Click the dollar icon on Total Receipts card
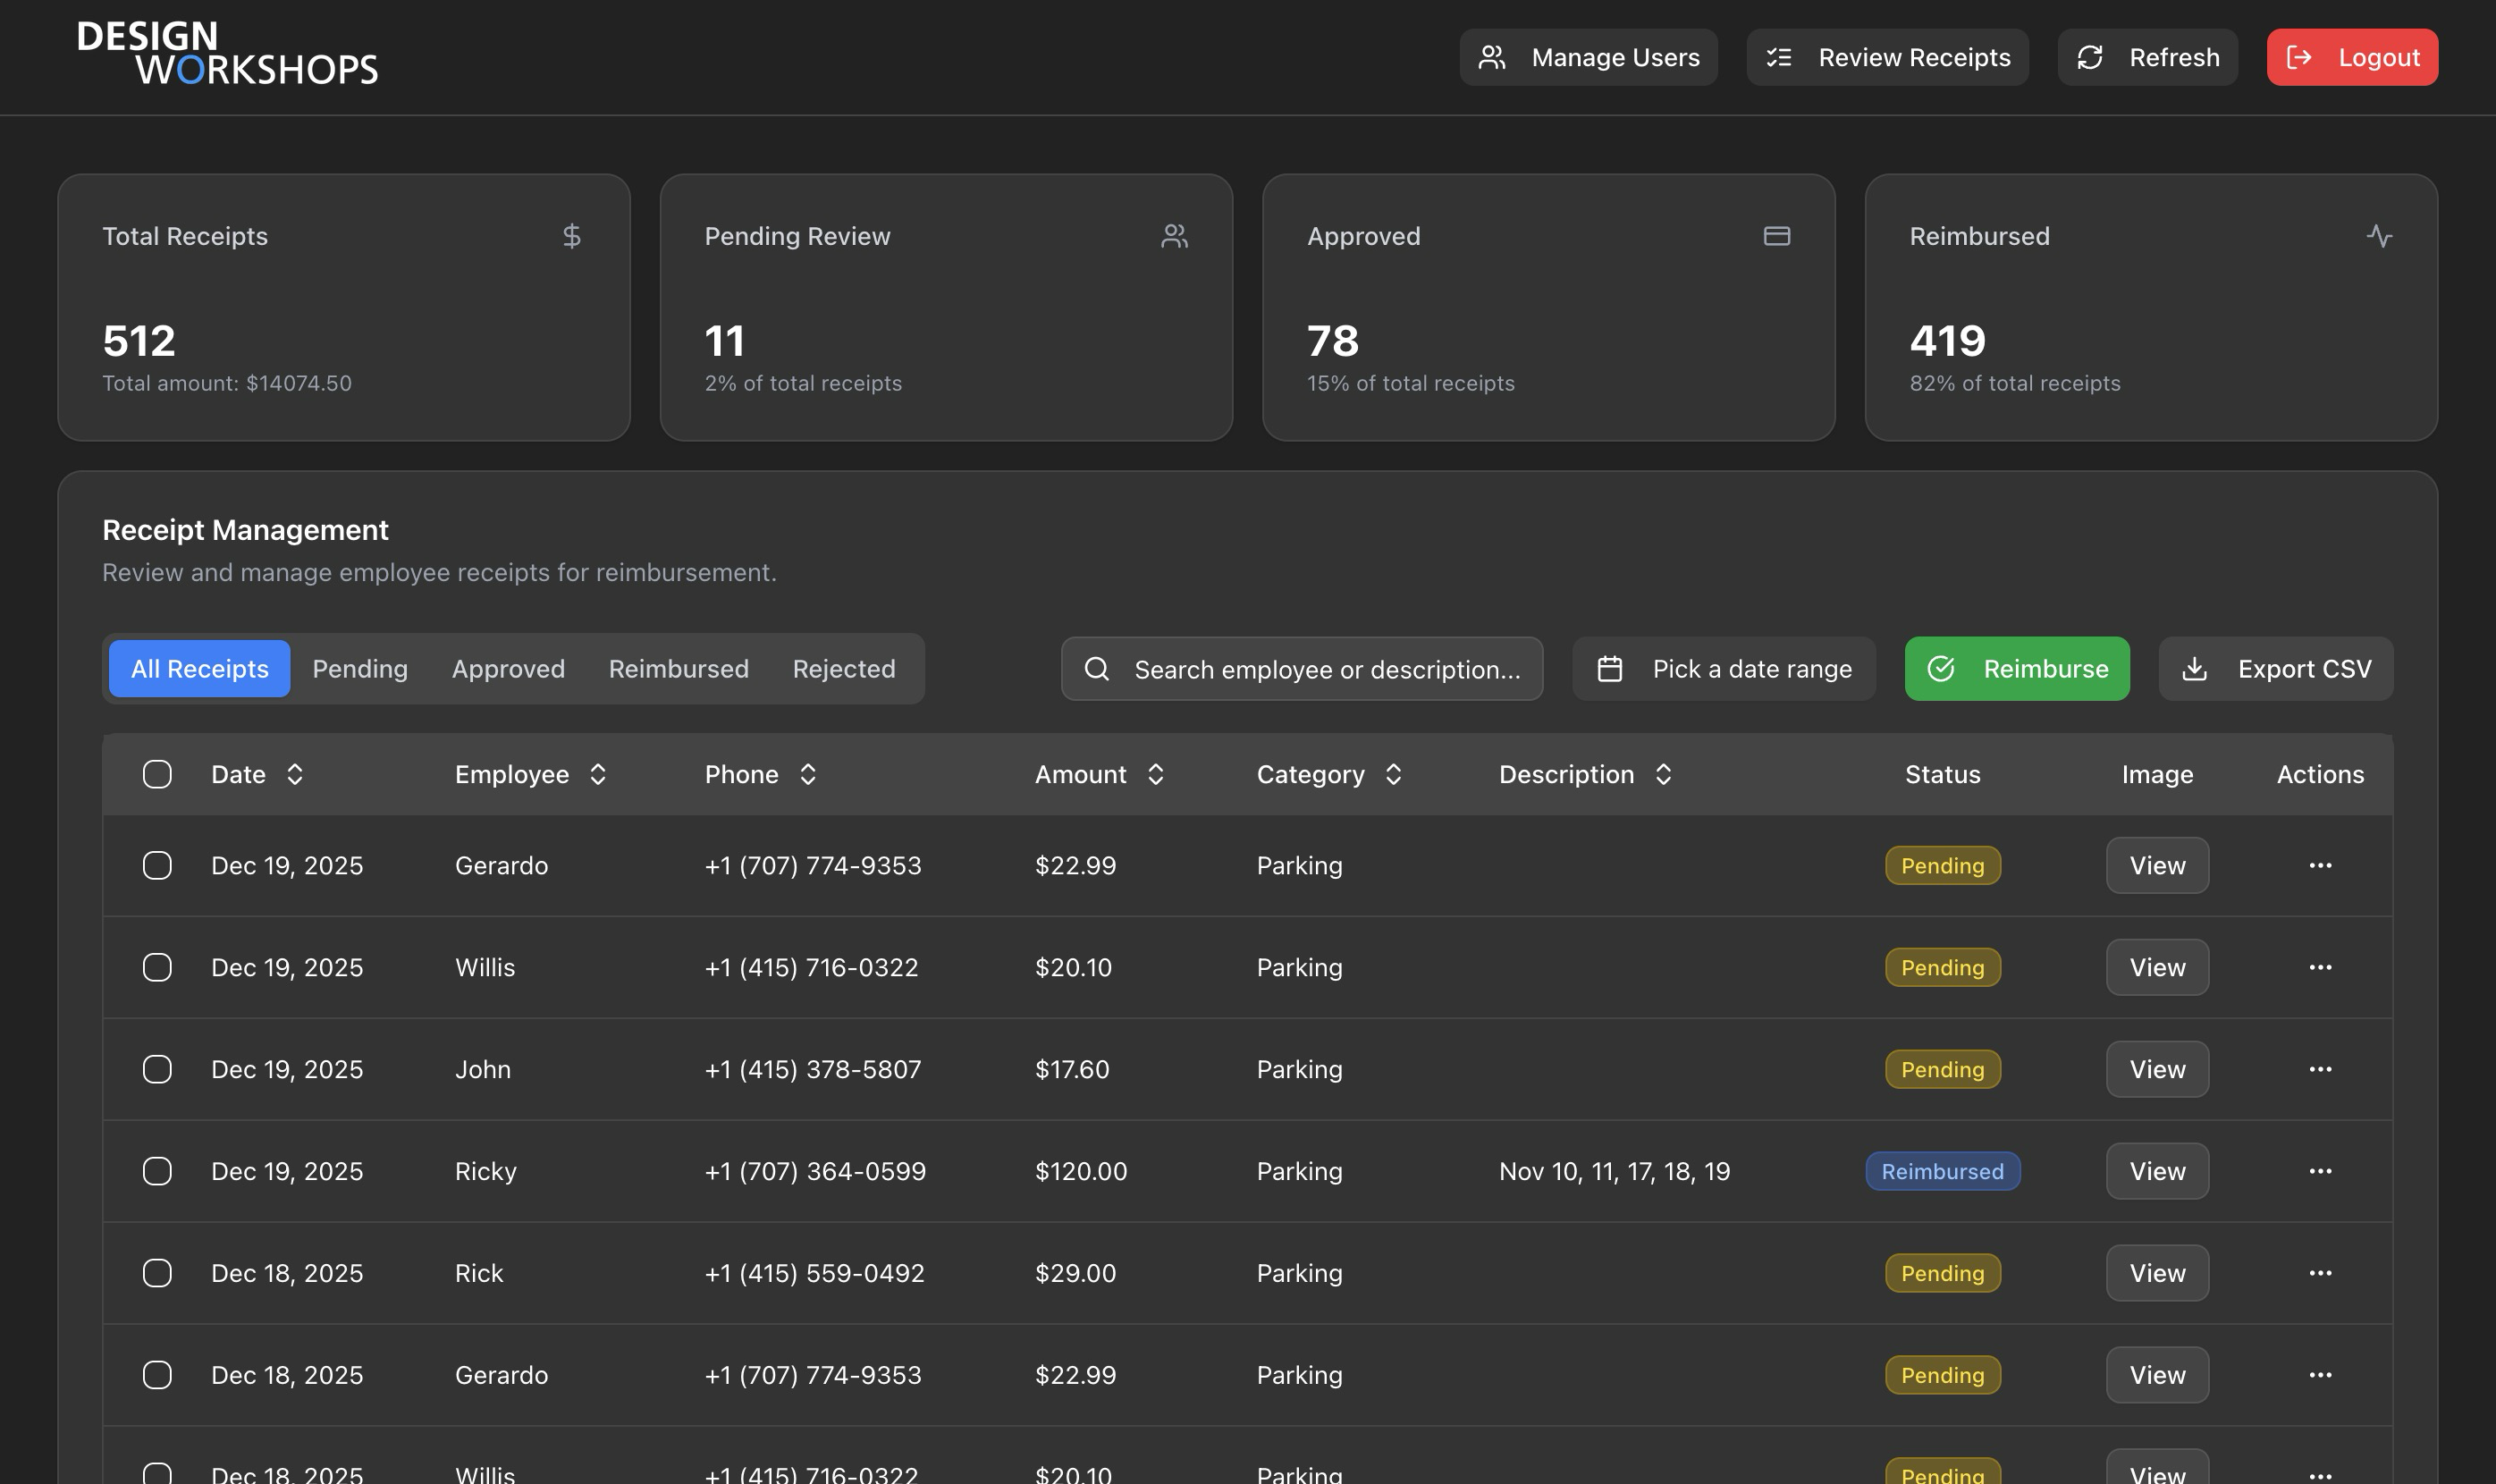 click(572, 236)
